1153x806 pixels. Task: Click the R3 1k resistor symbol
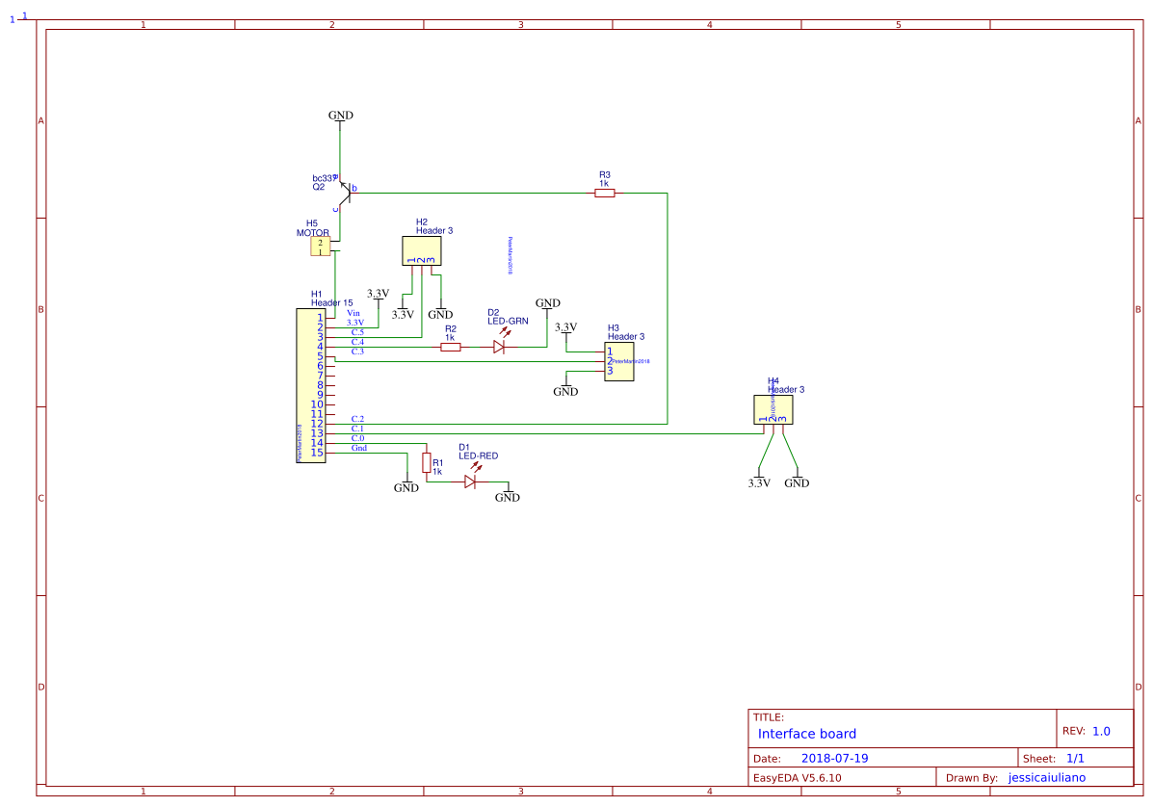[x=605, y=192]
